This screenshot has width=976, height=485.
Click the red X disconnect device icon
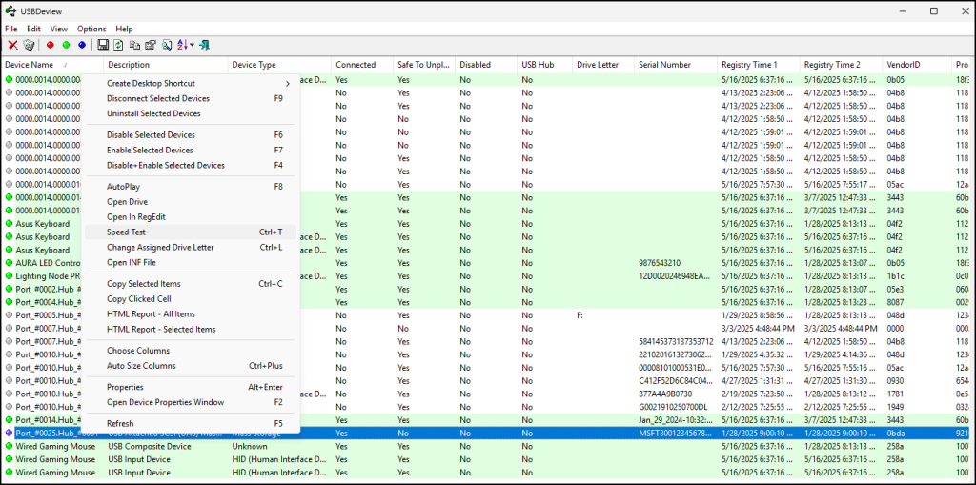coord(12,45)
